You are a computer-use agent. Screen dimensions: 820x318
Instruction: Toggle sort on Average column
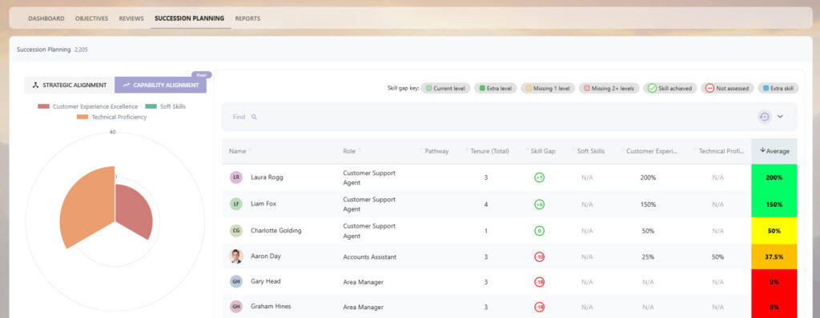point(774,152)
